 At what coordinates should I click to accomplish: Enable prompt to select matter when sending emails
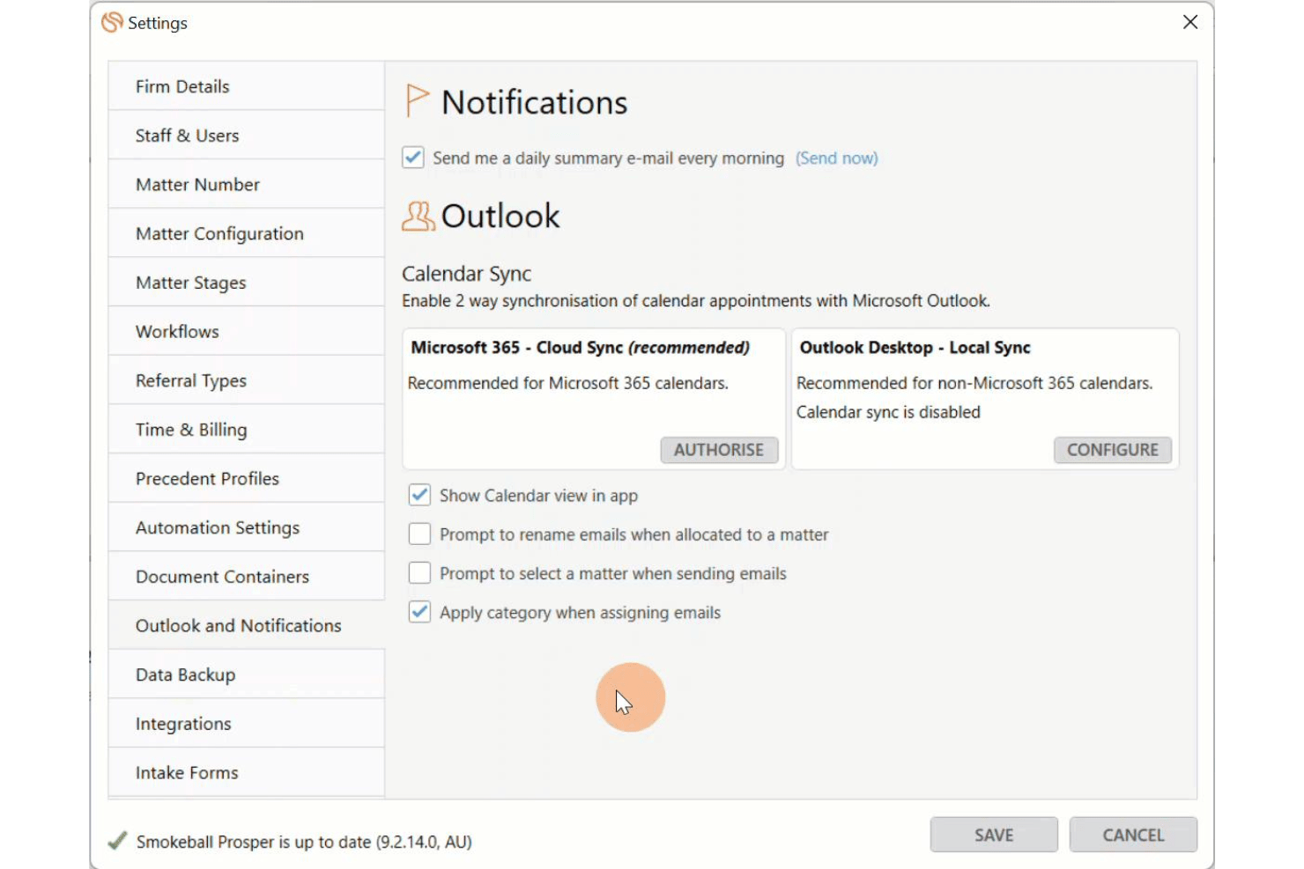(x=419, y=573)
